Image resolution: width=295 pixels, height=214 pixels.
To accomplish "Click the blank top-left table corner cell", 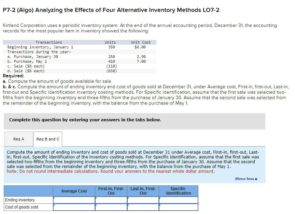I will coord(28,191).
